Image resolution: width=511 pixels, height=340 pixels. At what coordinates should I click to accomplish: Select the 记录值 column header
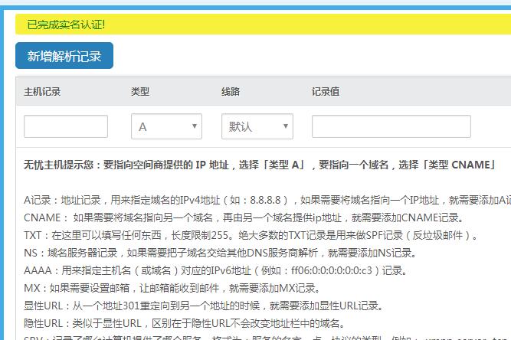[x=326, y=92]
